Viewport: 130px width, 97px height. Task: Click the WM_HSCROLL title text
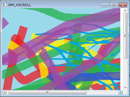20,5
